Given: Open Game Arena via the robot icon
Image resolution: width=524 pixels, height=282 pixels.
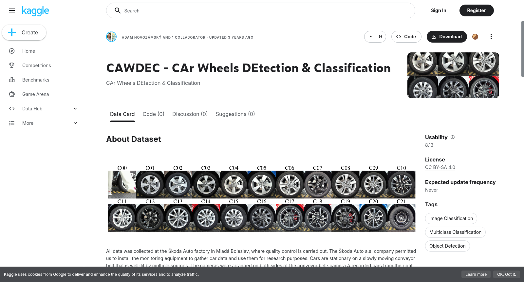Looking at the screenshot, I should [x=12, y=94].
